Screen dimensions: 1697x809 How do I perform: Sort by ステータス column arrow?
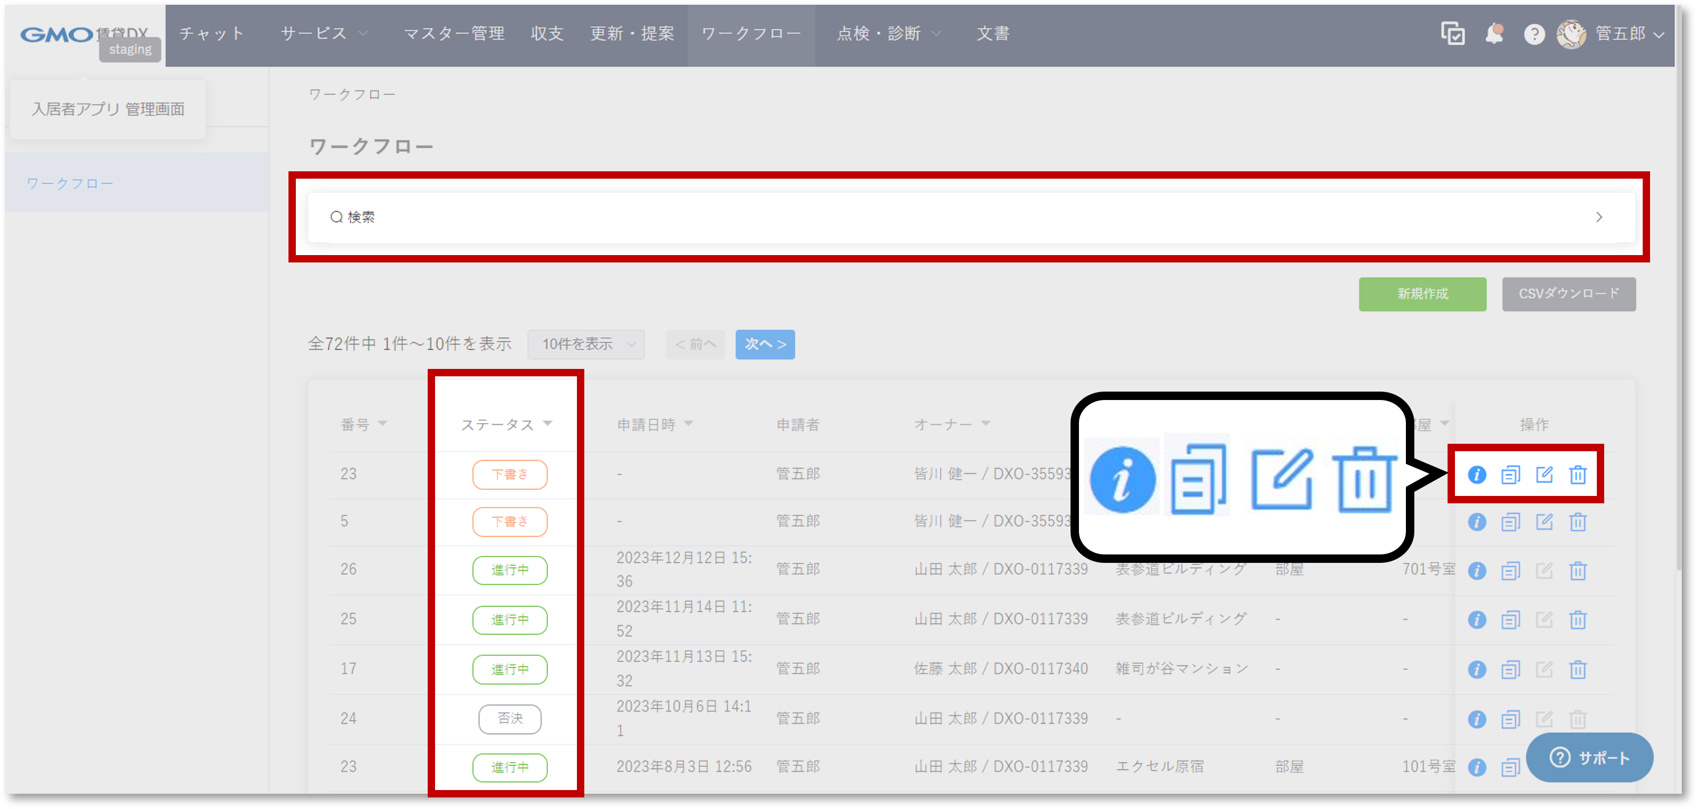pos(547,423)
